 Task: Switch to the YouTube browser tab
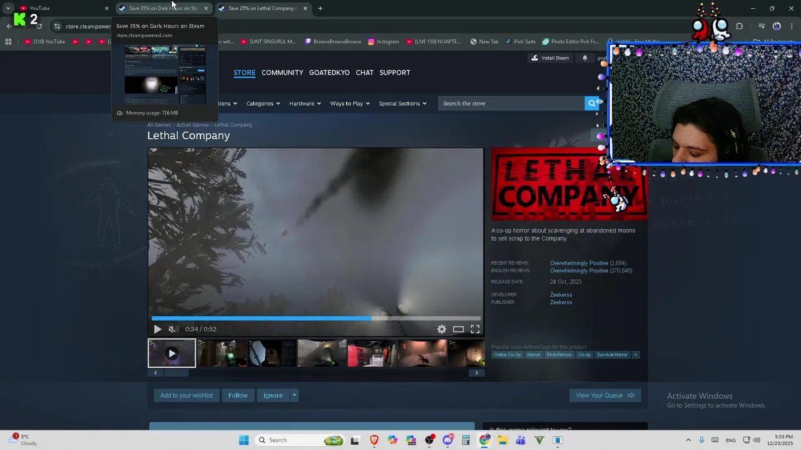click(x=63, y=8)
